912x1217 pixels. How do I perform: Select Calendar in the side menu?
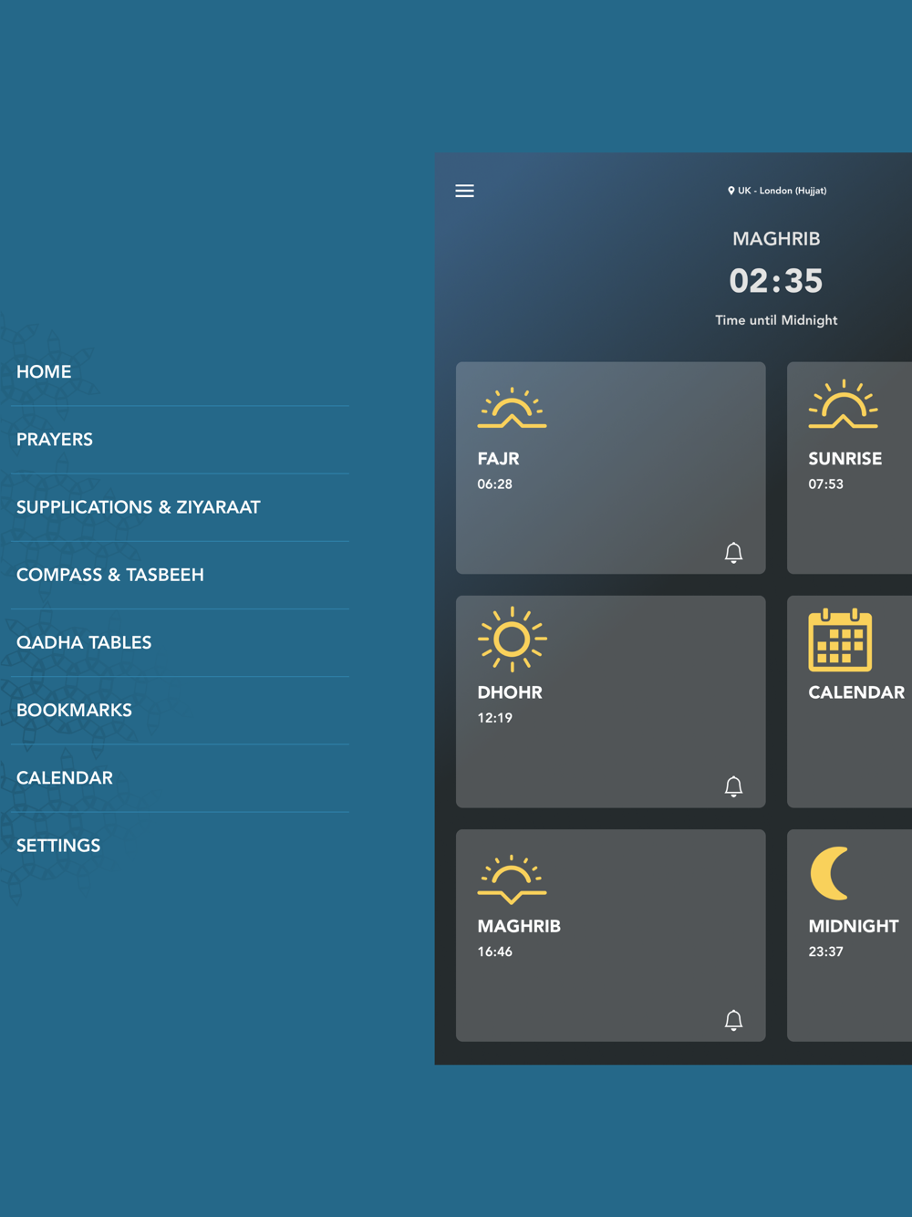(180, 778)
